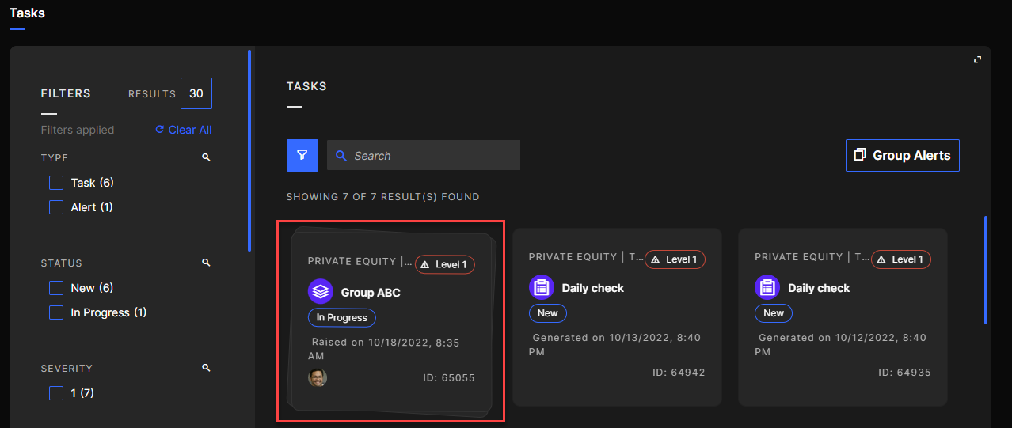Screen dimensions: 1012x428
Task: Click the search magnifier next to TYPE filter
Action: [x=206, y=157]
